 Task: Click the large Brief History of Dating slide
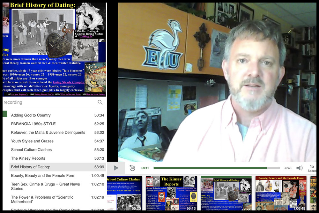[54, 48]
